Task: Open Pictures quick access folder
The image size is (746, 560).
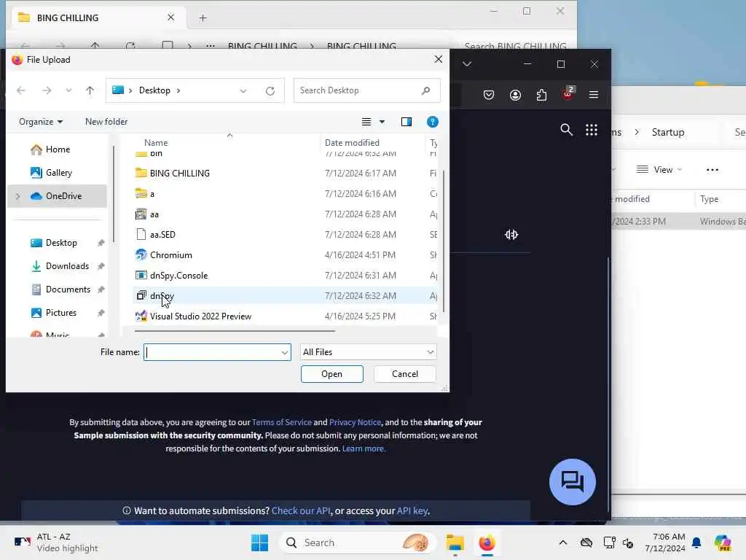Action: [x=60, y=313]
